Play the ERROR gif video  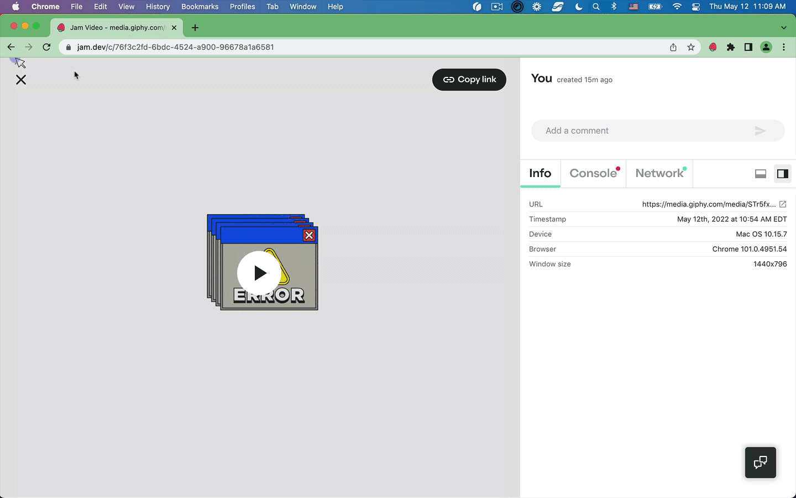pos(260,273)
